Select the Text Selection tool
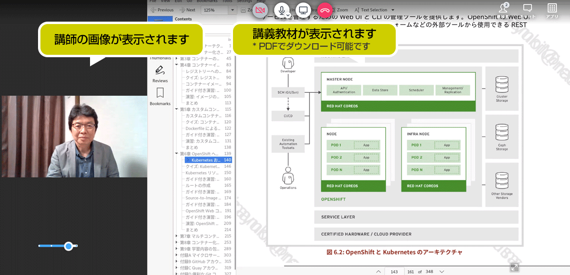This screenshot has width=570, height=275. 371,10
